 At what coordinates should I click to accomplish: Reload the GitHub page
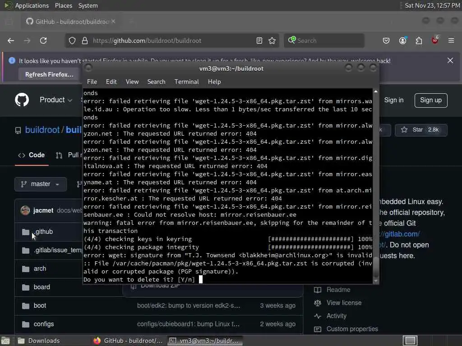(43, 41)
